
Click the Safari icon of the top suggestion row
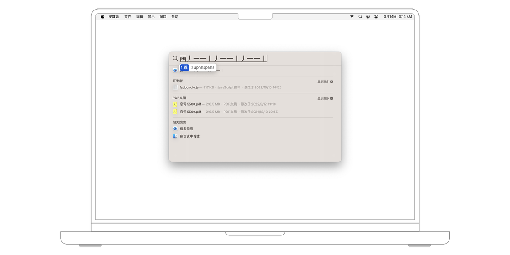click(175, 70)
